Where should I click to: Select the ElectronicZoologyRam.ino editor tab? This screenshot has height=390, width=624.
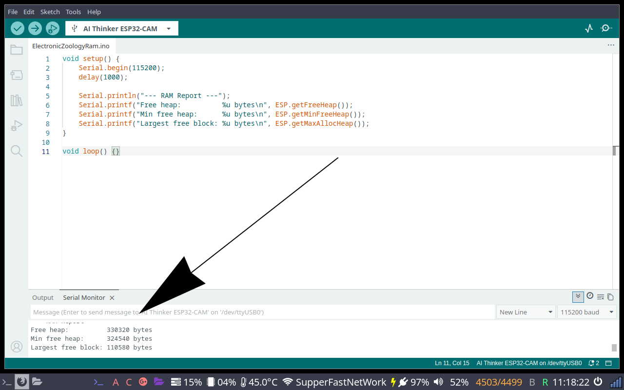(71, 46)
